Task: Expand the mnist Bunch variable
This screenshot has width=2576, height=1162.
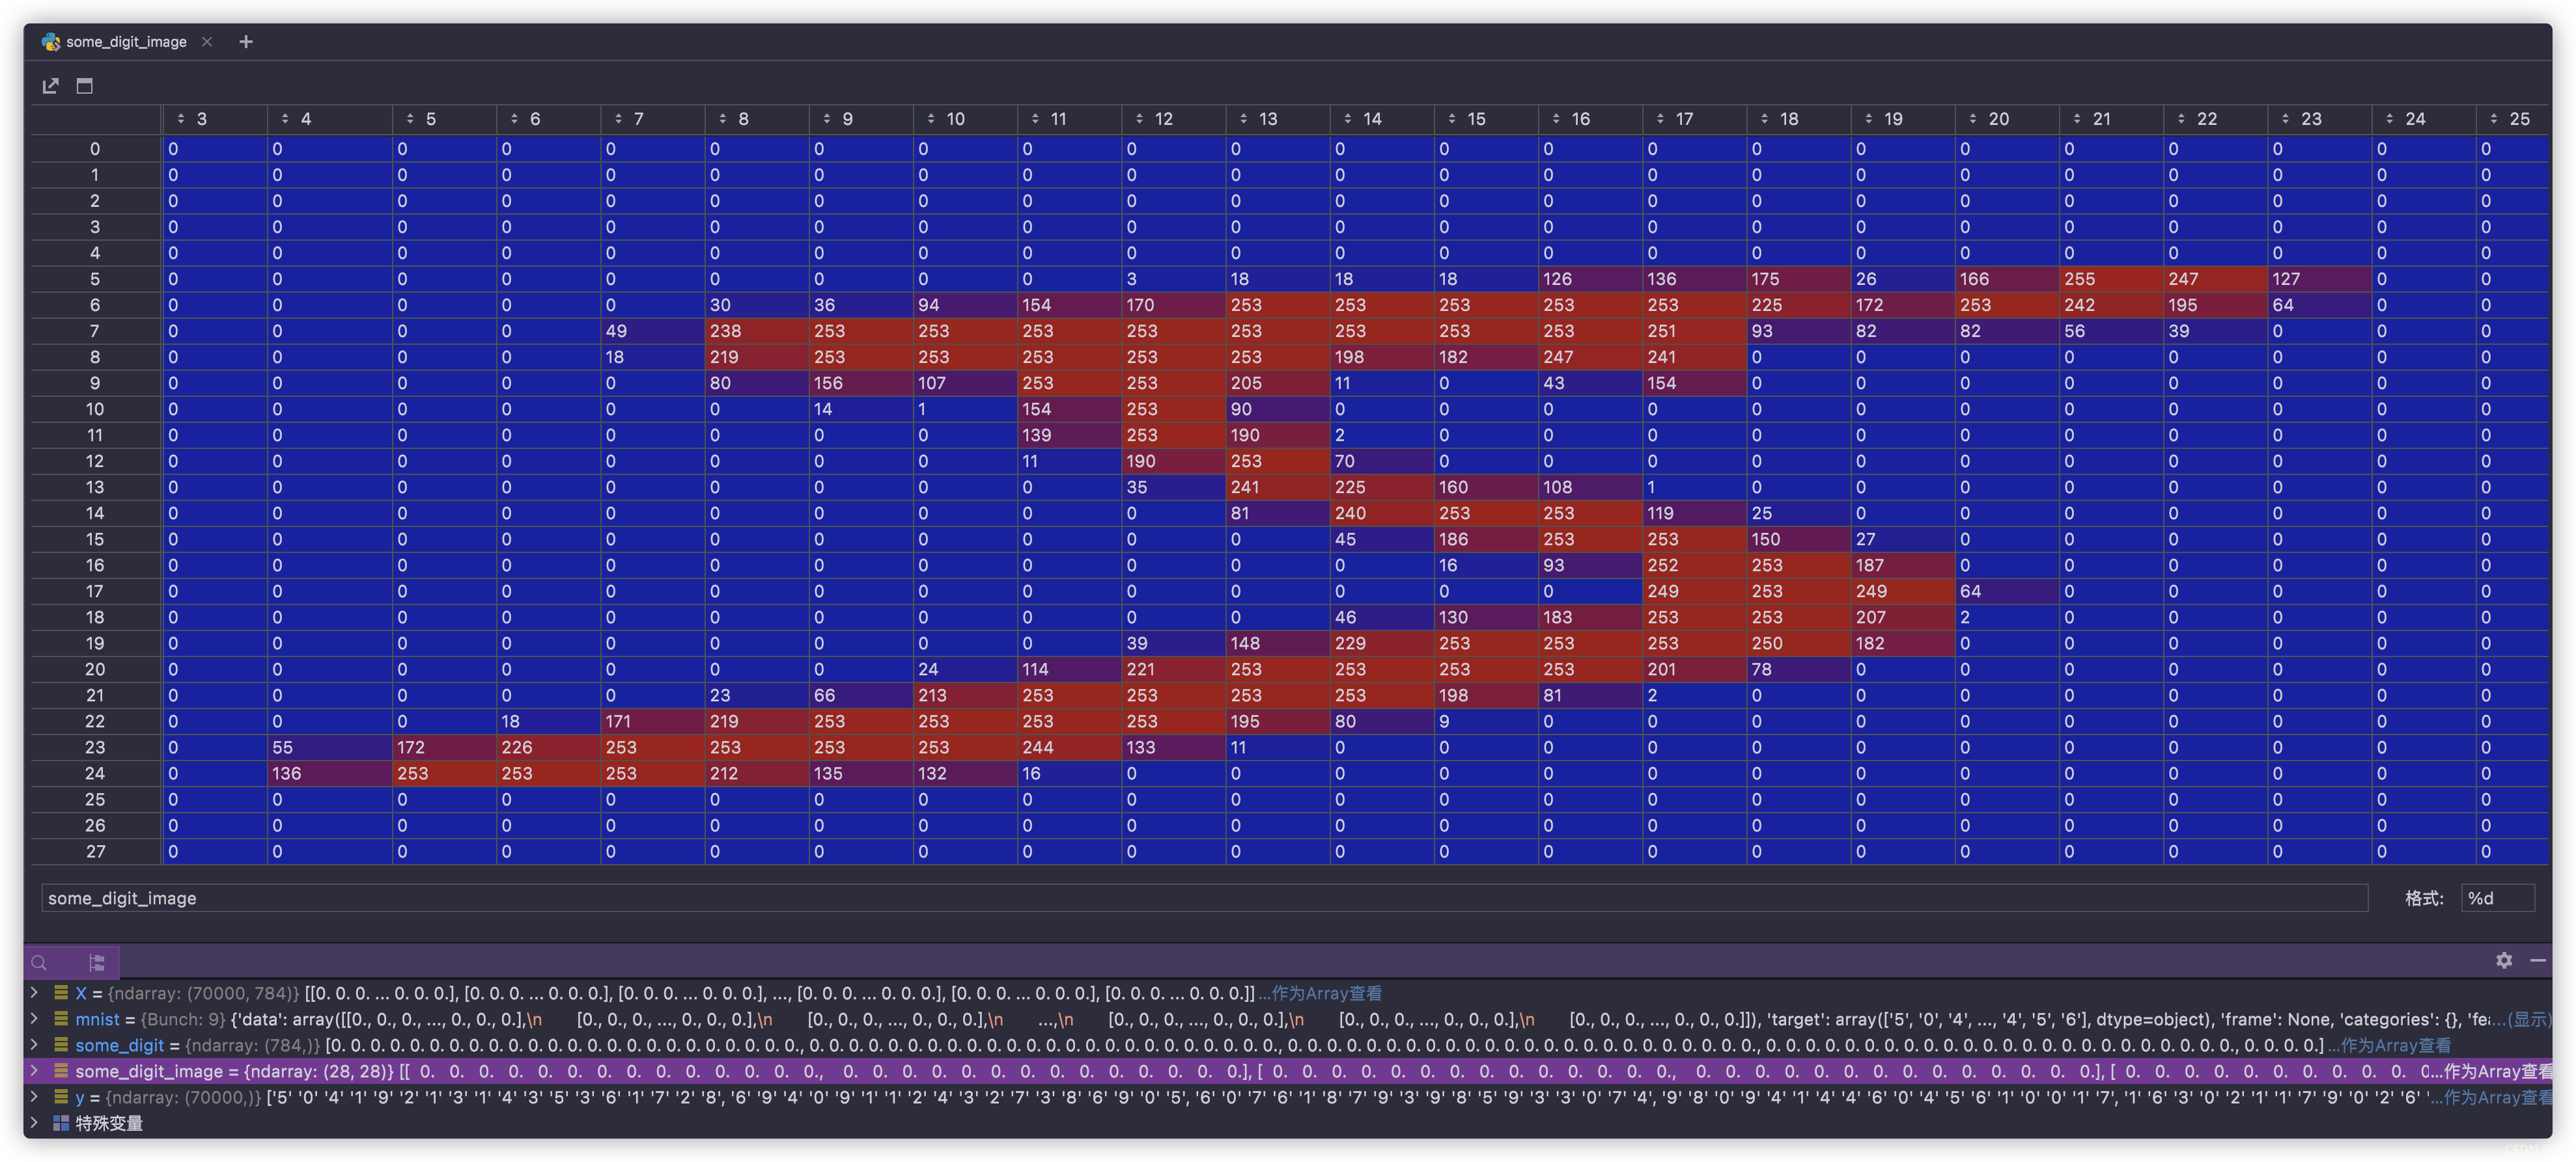Action: click(34, 1018)
